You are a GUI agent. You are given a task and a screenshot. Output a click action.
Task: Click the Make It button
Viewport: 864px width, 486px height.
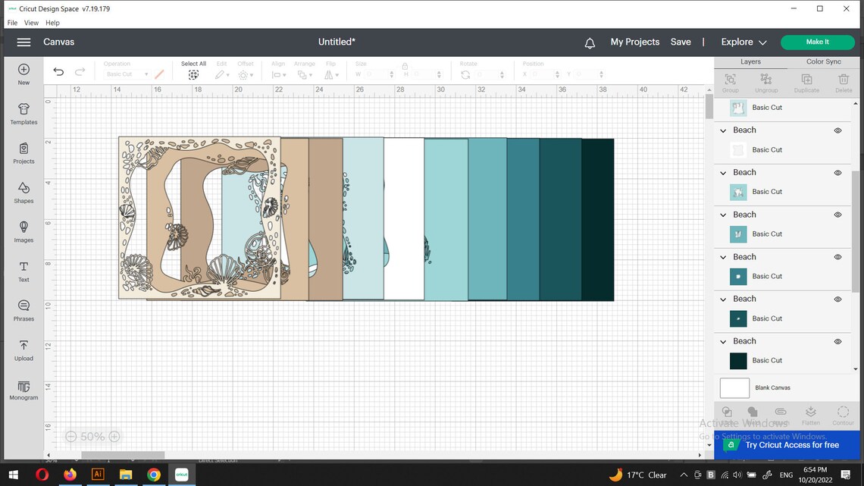click(x=818, y=42)
